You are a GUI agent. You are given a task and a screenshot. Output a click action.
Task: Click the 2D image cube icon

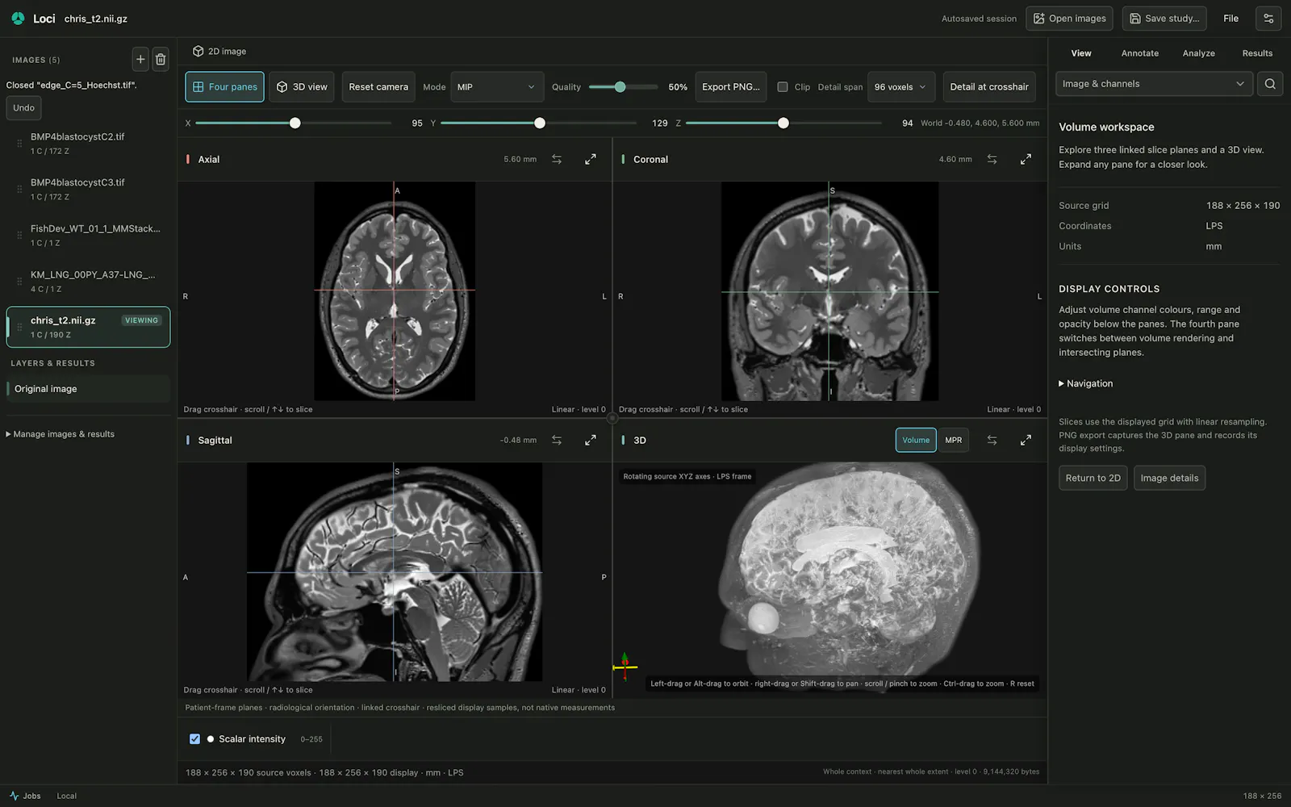[198, 51]
